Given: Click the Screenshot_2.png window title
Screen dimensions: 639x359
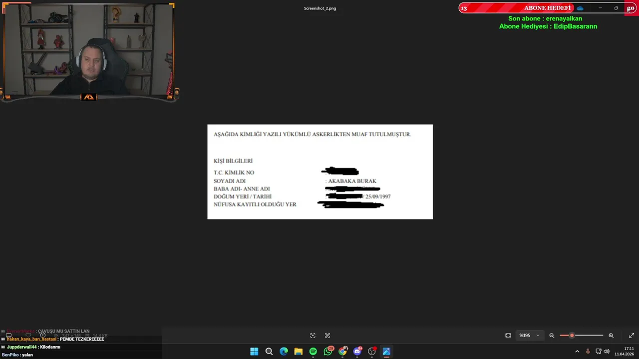Looking at the screenshot, I should point(320,8).
